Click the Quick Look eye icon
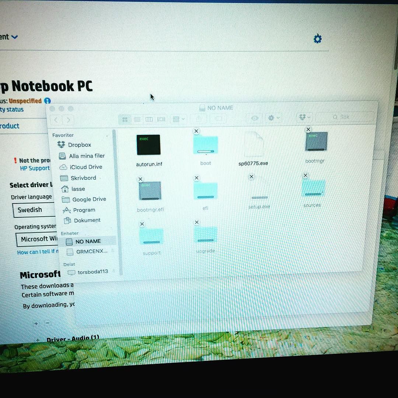Viewport: 398px width, 398px height. [x=254, y=118]
